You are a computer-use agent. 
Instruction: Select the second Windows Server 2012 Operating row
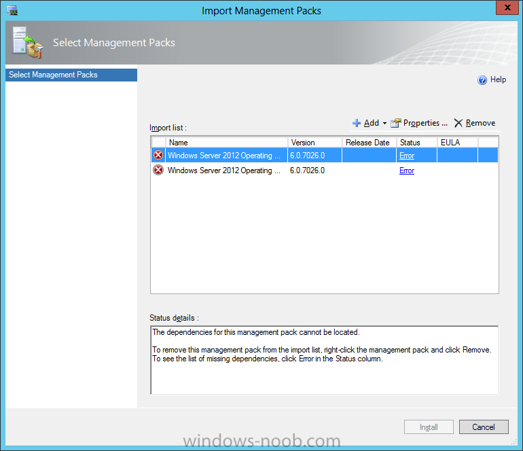point(325,170)
